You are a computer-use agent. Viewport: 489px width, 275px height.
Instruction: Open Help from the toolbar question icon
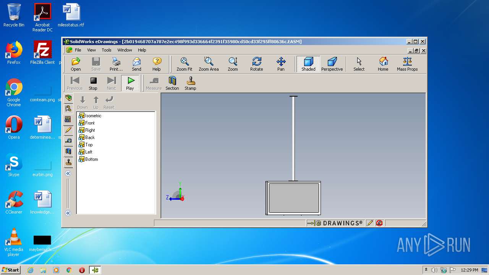[157, 64]
